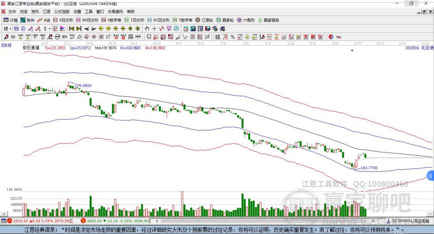Open the 公式选股 menu
Image resolution: width=434 pixels, height=234 pixels.
click(x=62, y=11)
